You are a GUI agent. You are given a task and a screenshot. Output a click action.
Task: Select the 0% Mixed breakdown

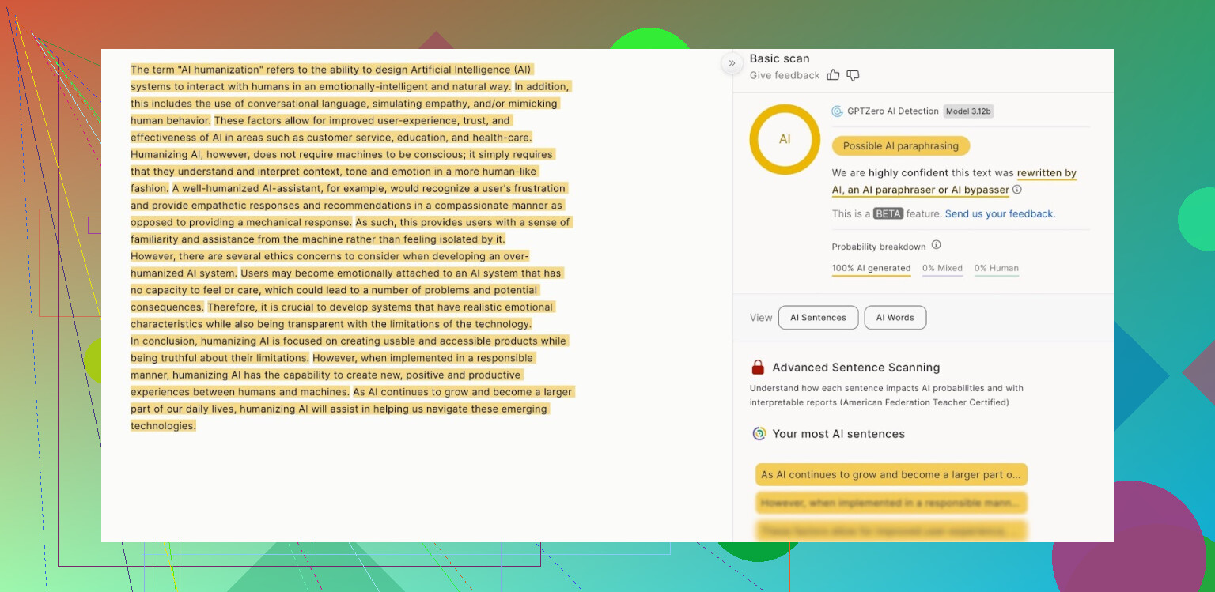942,269
